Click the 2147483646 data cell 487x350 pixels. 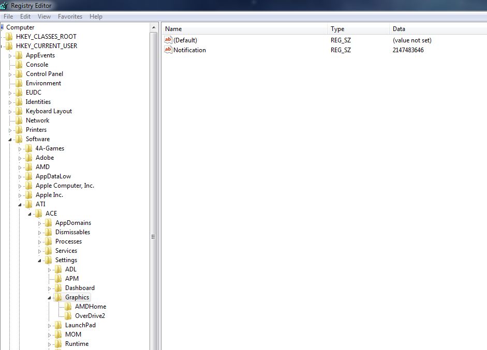[x=408, y=50]
